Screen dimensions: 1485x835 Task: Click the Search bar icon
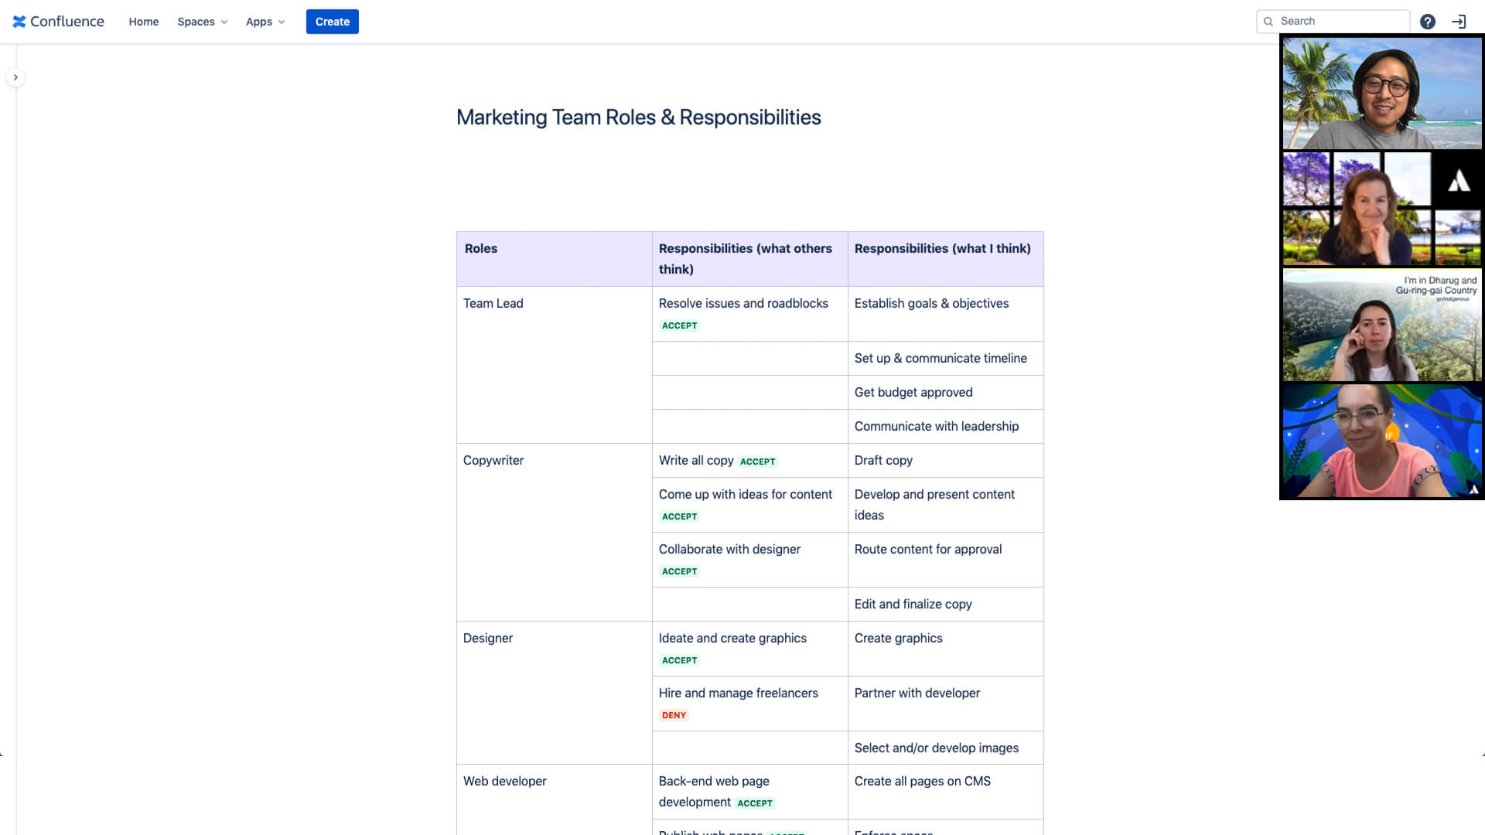(x=1268, y=22)
